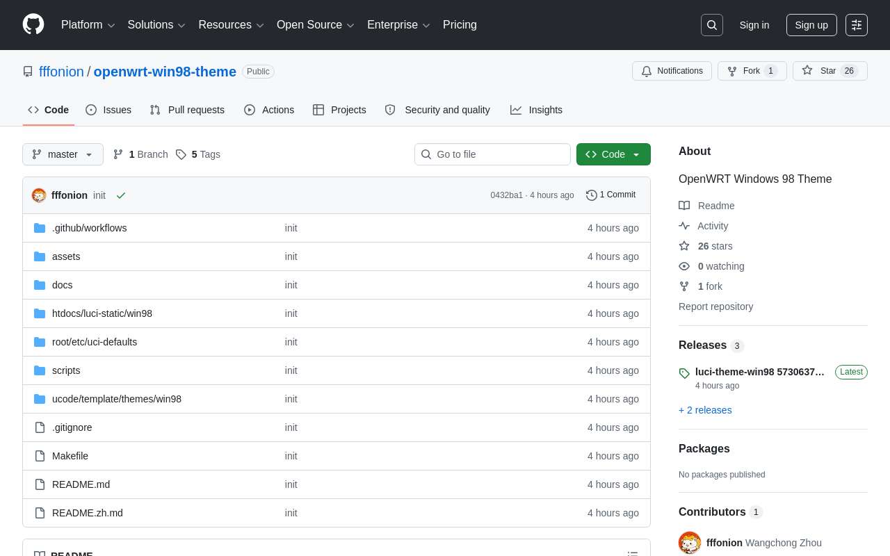Expand the Platform menu
Image resolution: width=890 pixels, height=556 pixels.
[x=88, y=25]
